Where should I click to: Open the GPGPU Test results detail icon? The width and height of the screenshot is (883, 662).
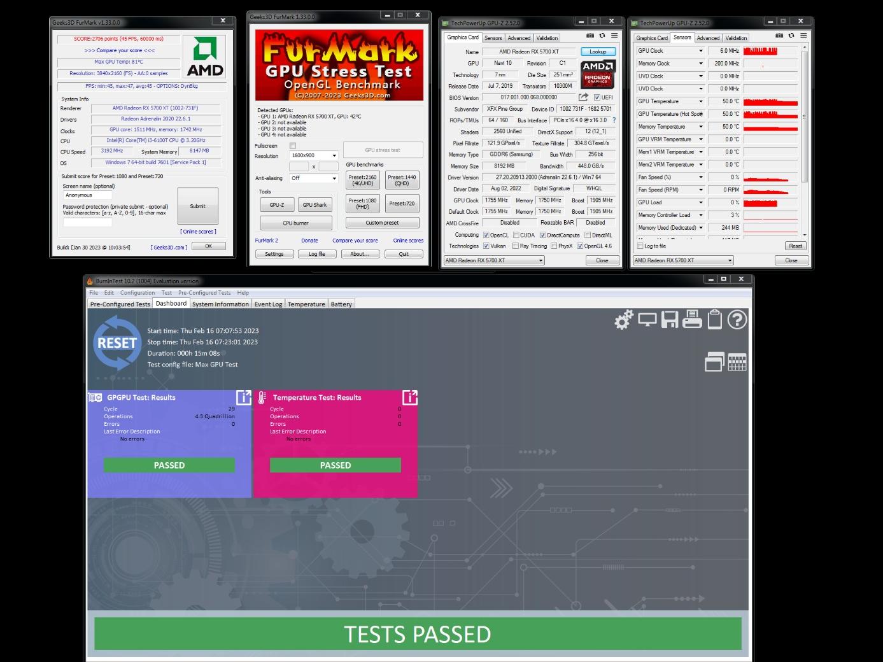pyautogui.click(x=244, y=398)
